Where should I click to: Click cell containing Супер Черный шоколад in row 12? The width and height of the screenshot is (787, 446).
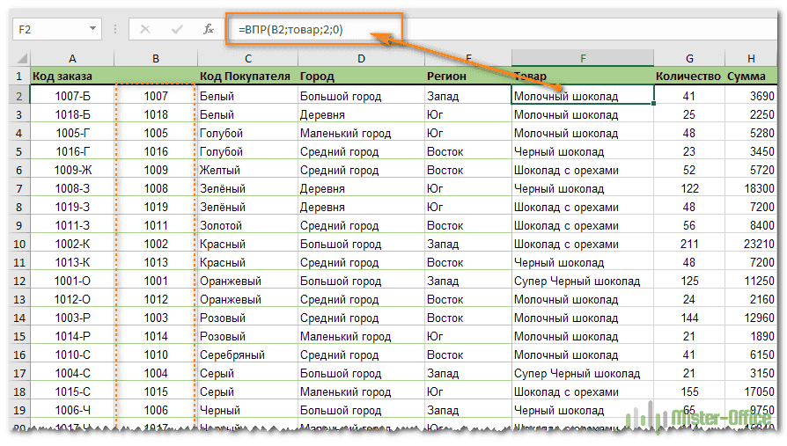pos(582,281)
